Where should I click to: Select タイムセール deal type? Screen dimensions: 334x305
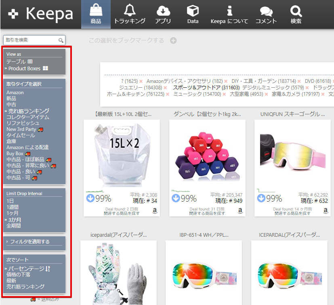(x=21, y=135)
